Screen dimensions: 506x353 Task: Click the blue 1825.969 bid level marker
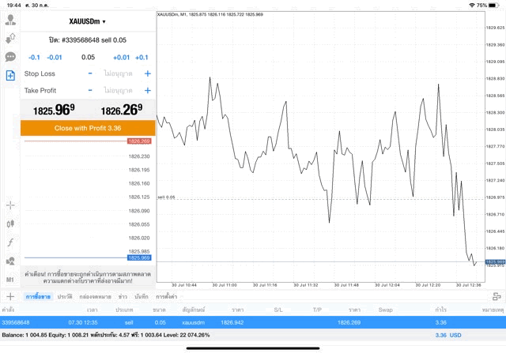pyautogui.click(x=139, y=258)
